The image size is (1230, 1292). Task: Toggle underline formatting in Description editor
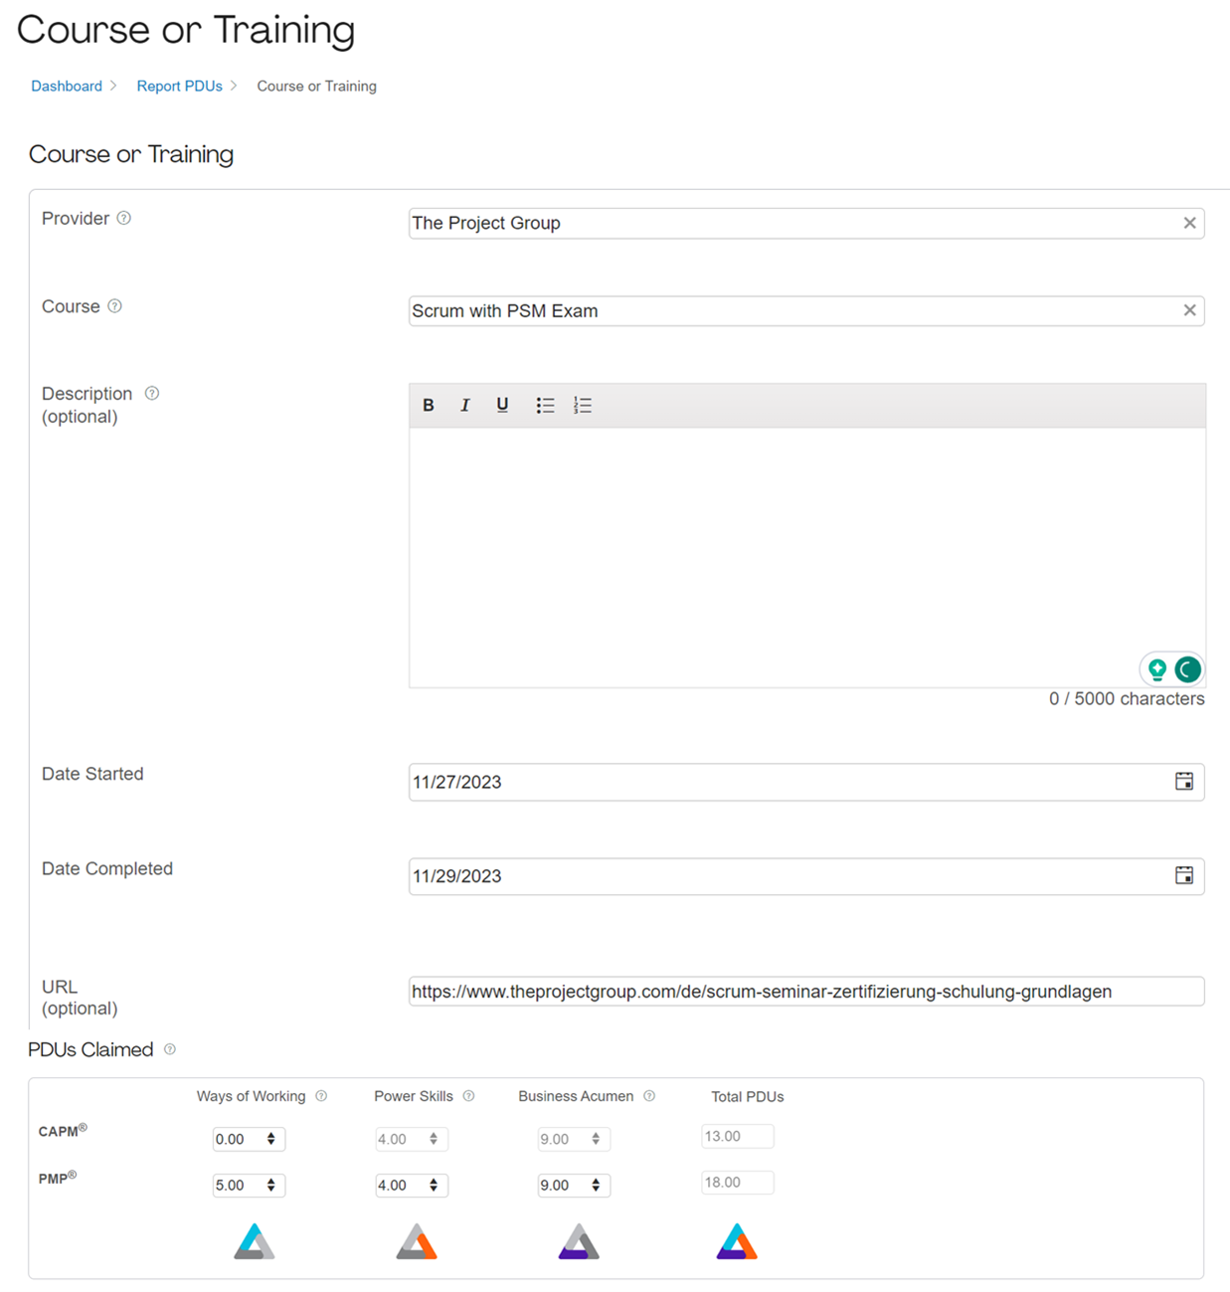tap(502, 405)
